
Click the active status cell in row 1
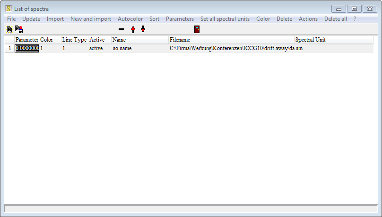tap(96, 48)
